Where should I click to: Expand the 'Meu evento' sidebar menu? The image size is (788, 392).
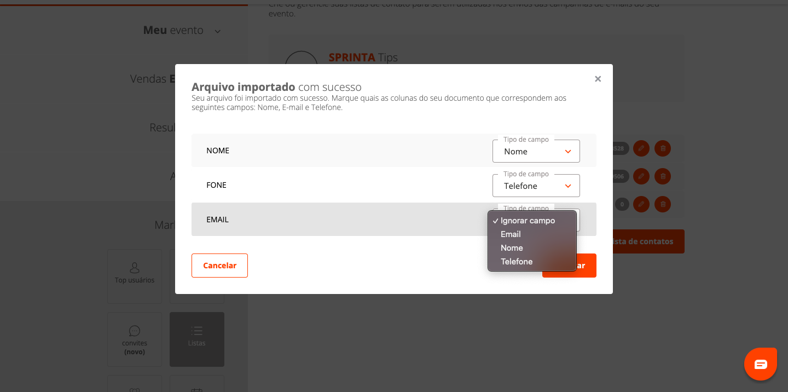[182, 31]
